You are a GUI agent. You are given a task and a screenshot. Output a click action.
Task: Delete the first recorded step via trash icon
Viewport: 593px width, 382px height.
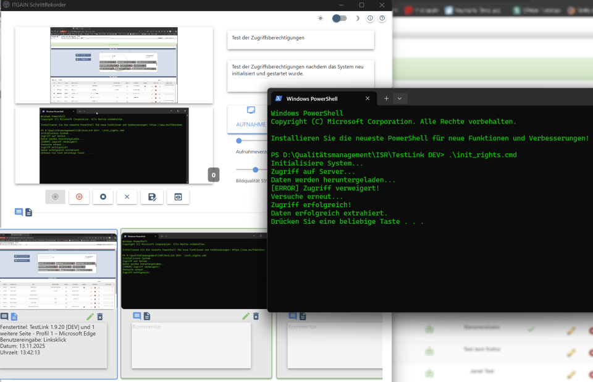pyautogui.click(x=100, y=316)
